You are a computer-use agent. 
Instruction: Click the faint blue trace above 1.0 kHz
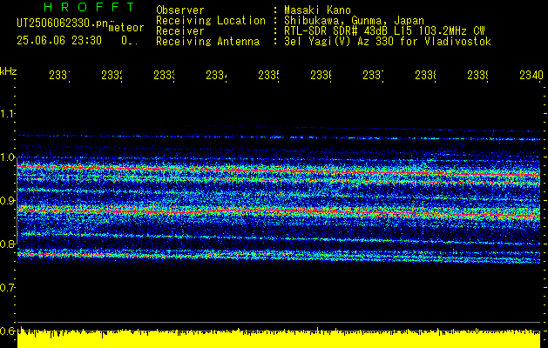(279, 137)
